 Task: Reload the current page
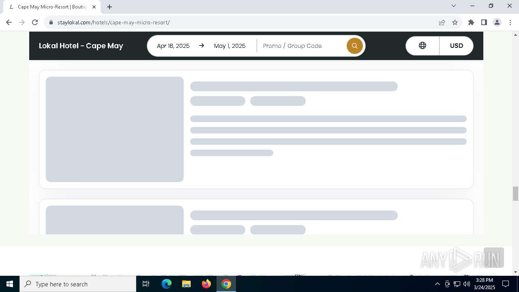pyautogui.click(x=35, y=22)
